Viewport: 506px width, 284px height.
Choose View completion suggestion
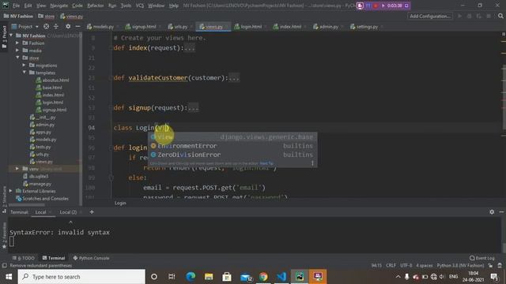[x=232, y=136]
